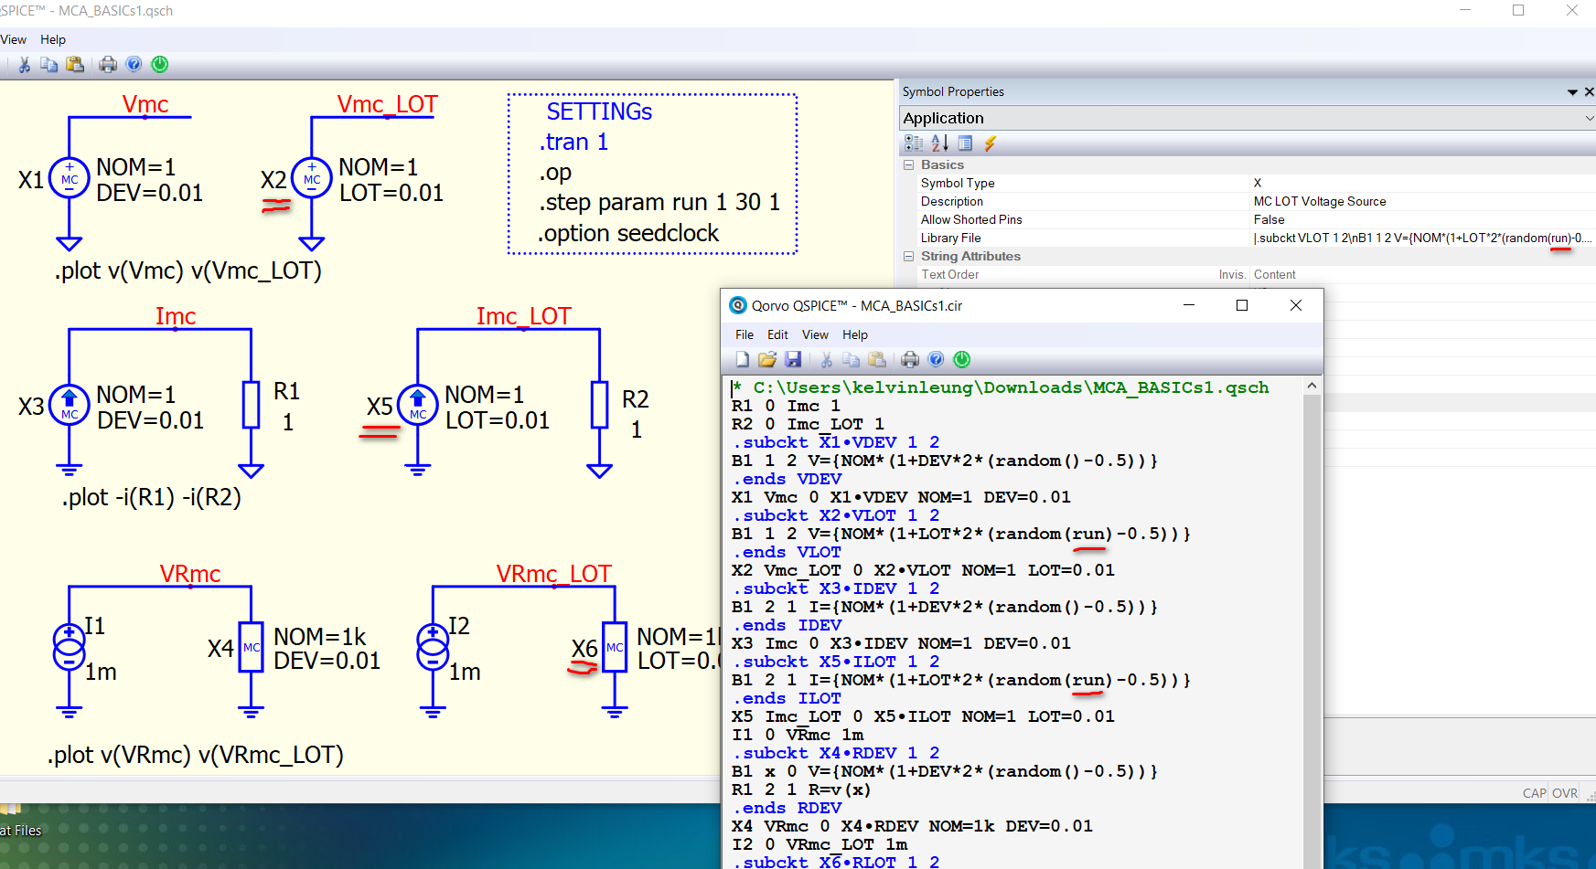Click Print icon in .cir window toolbar
This screenshot has height=869, width=1596.
tap(910, 359)
